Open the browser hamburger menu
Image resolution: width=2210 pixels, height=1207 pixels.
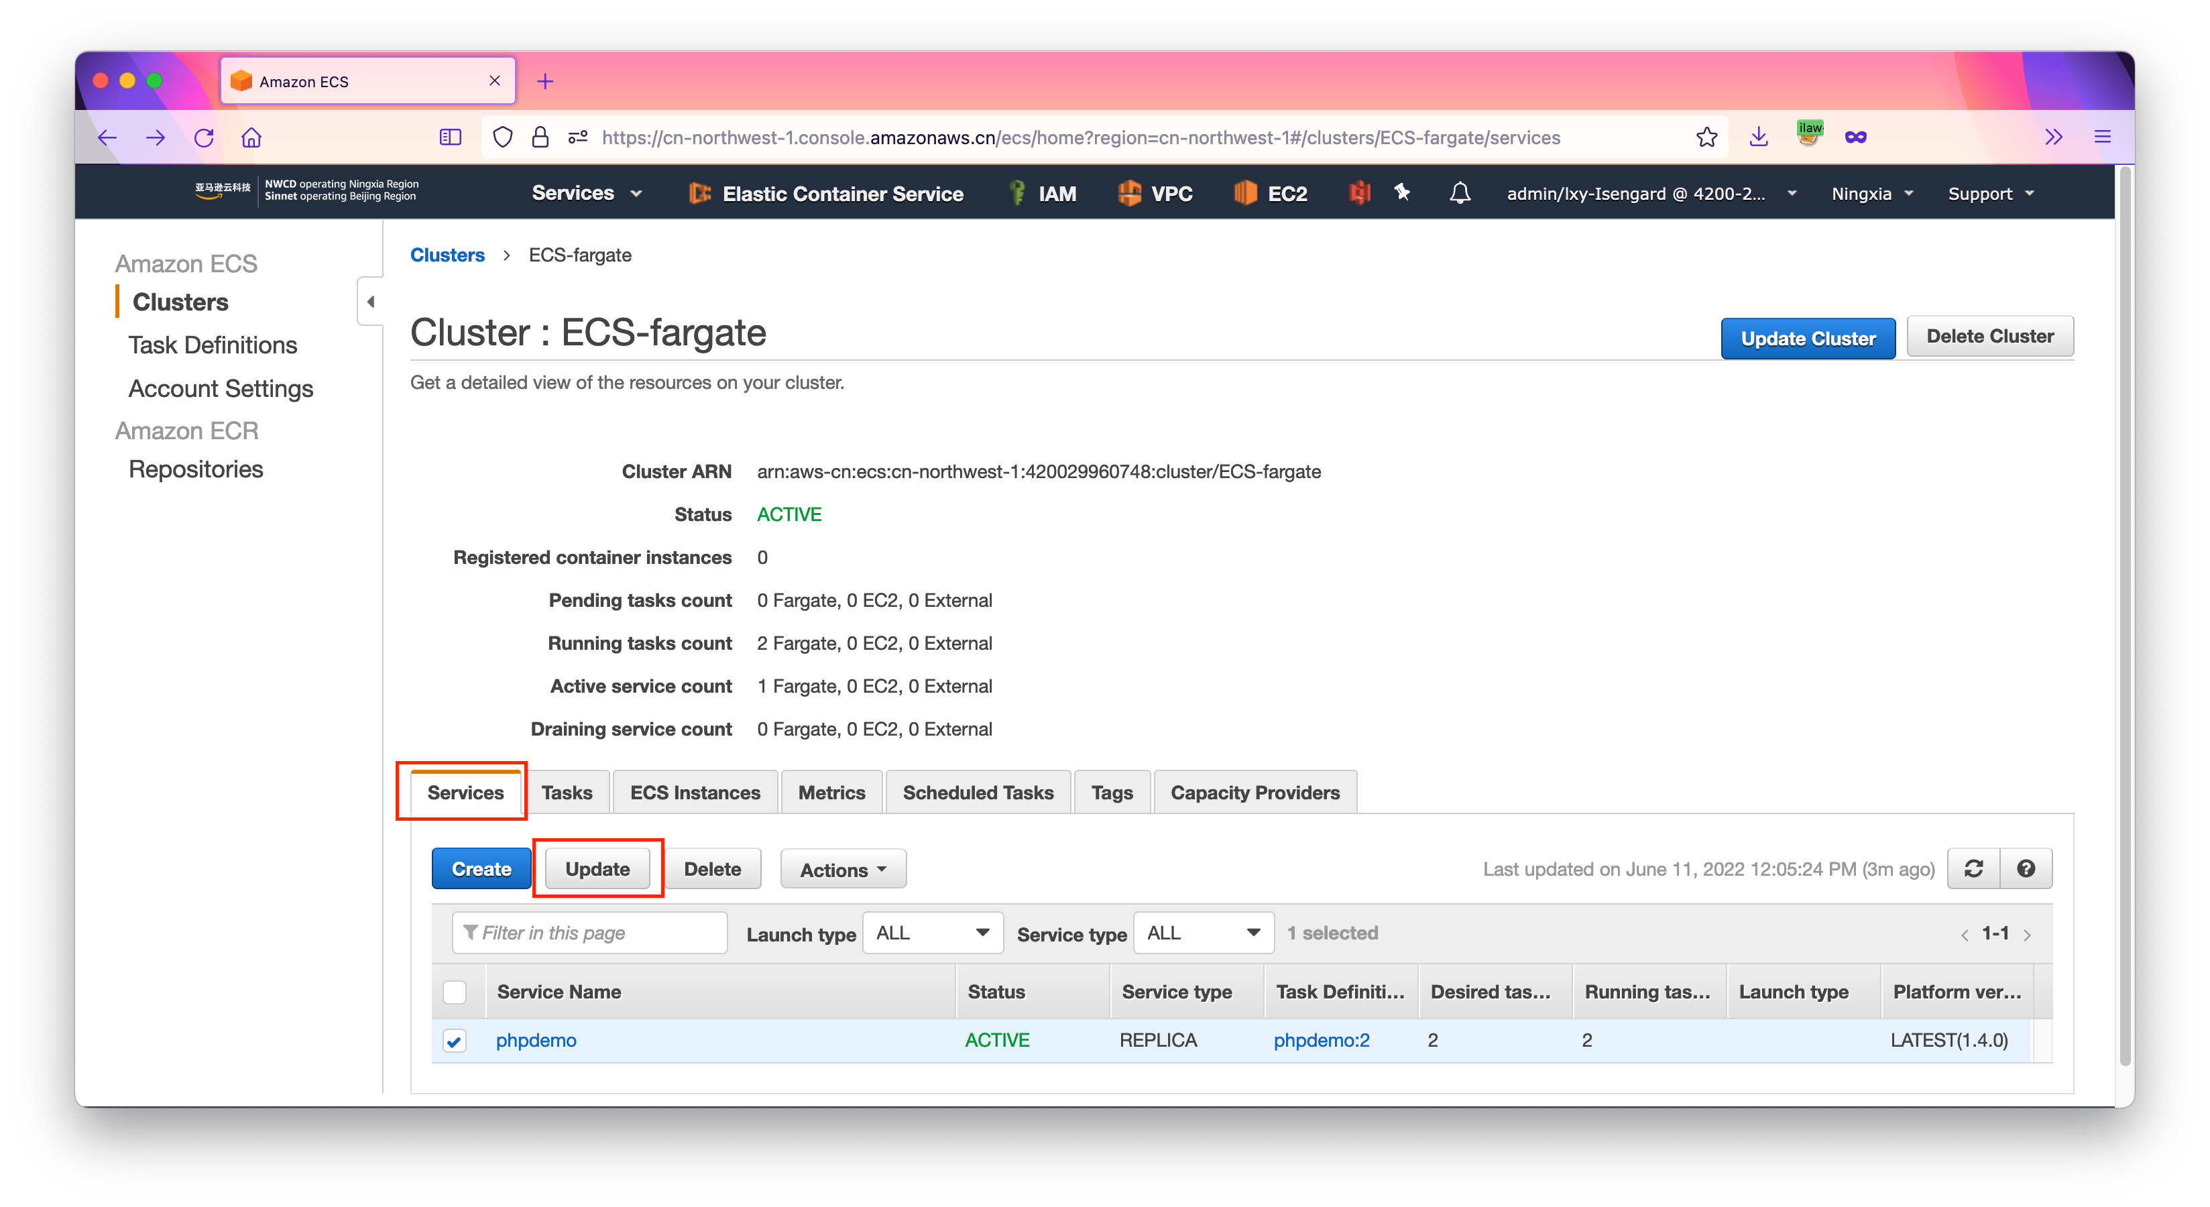(2102, 137)
